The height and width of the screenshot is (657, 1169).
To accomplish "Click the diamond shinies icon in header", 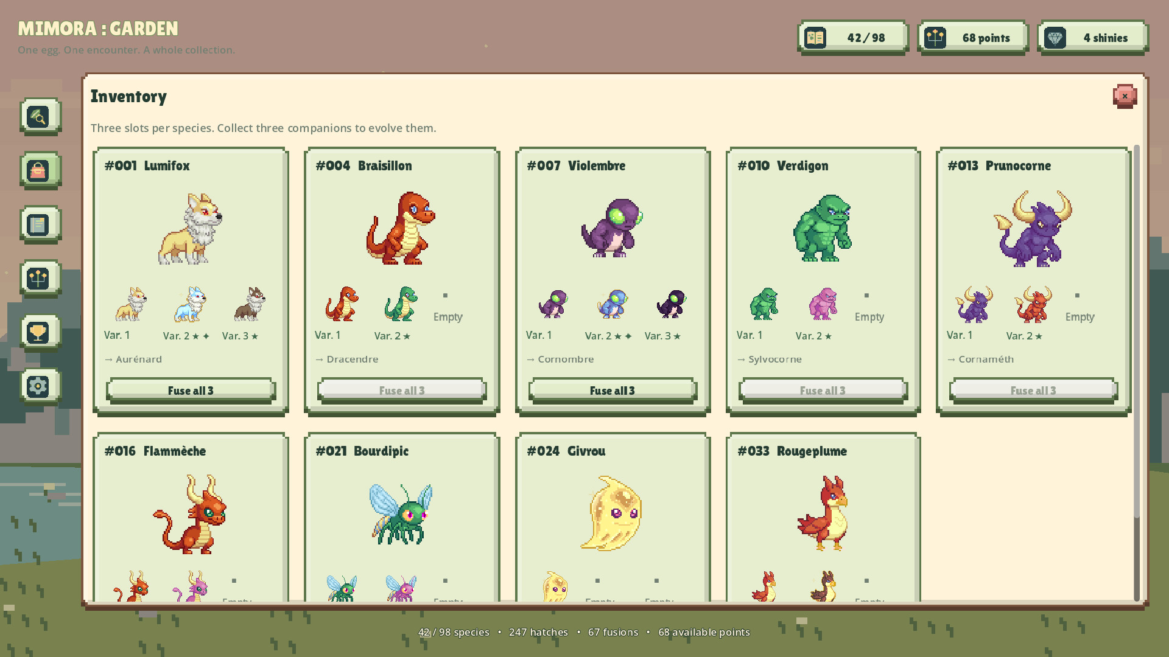I will [x=1055, y=38].
